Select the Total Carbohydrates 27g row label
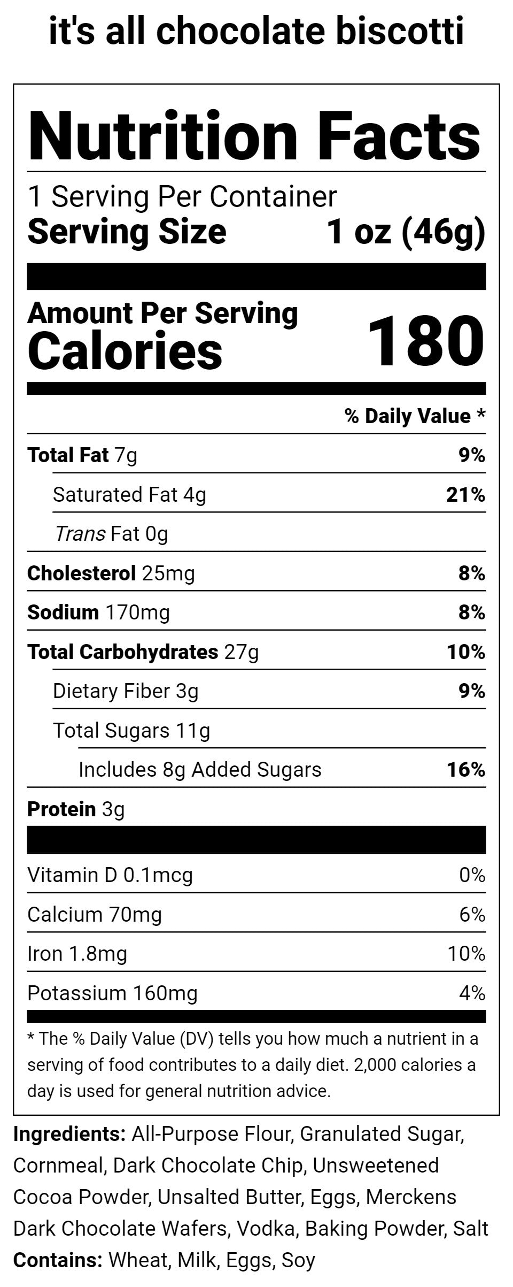513x1287 pixels. 143,652
